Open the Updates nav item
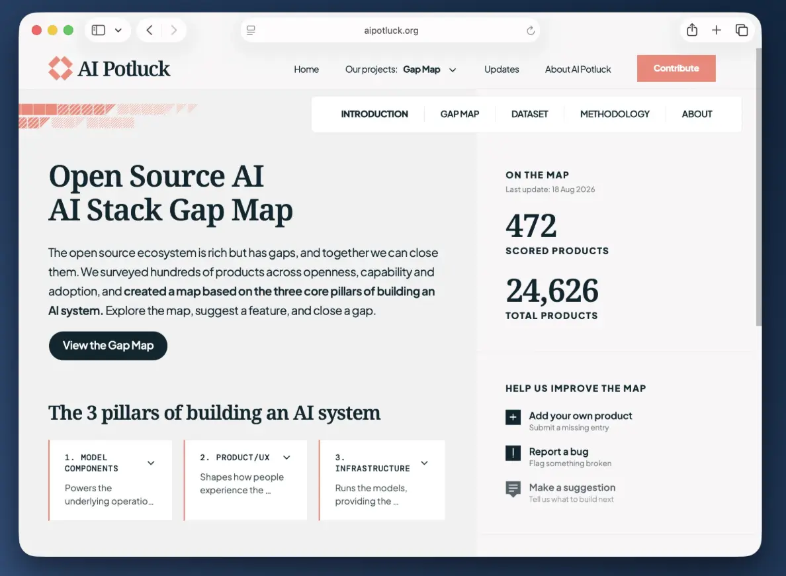 coord(502,70)
